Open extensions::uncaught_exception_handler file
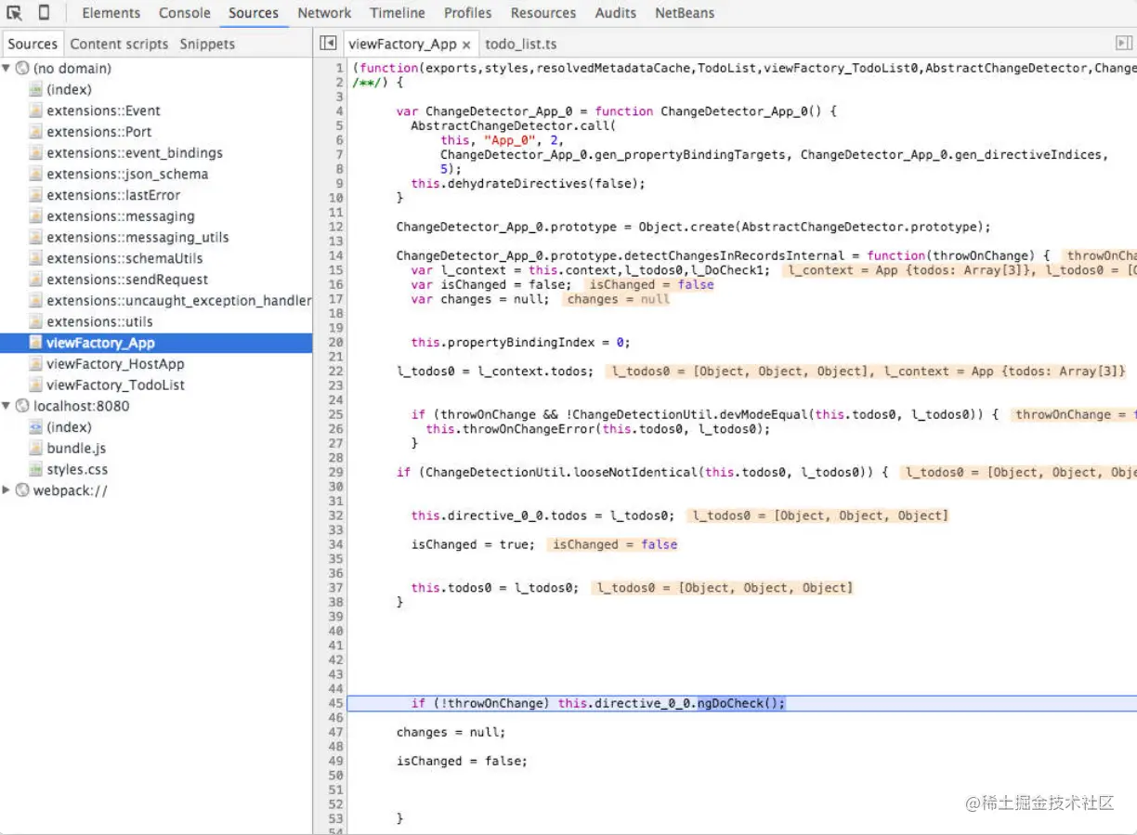Viewport: 1137px width, 835px height. point(178,300)
